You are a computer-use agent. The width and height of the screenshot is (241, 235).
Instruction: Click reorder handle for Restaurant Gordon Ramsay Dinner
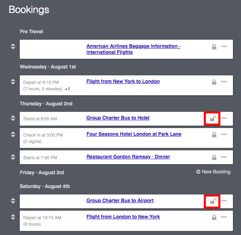coord(13,157)
